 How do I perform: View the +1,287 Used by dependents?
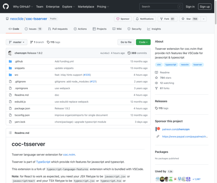pos(196,179)
